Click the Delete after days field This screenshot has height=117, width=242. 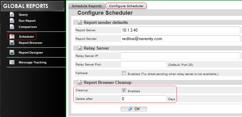[x=143, y=99]
